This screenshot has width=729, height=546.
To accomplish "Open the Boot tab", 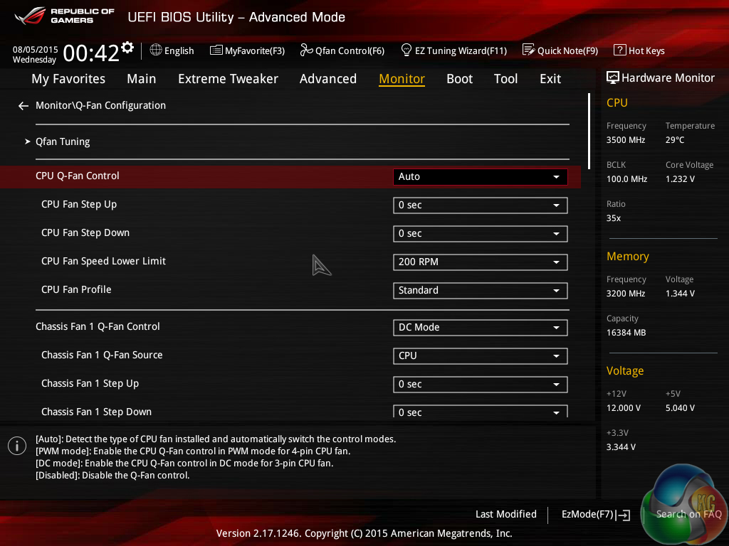I will point(459,79).
